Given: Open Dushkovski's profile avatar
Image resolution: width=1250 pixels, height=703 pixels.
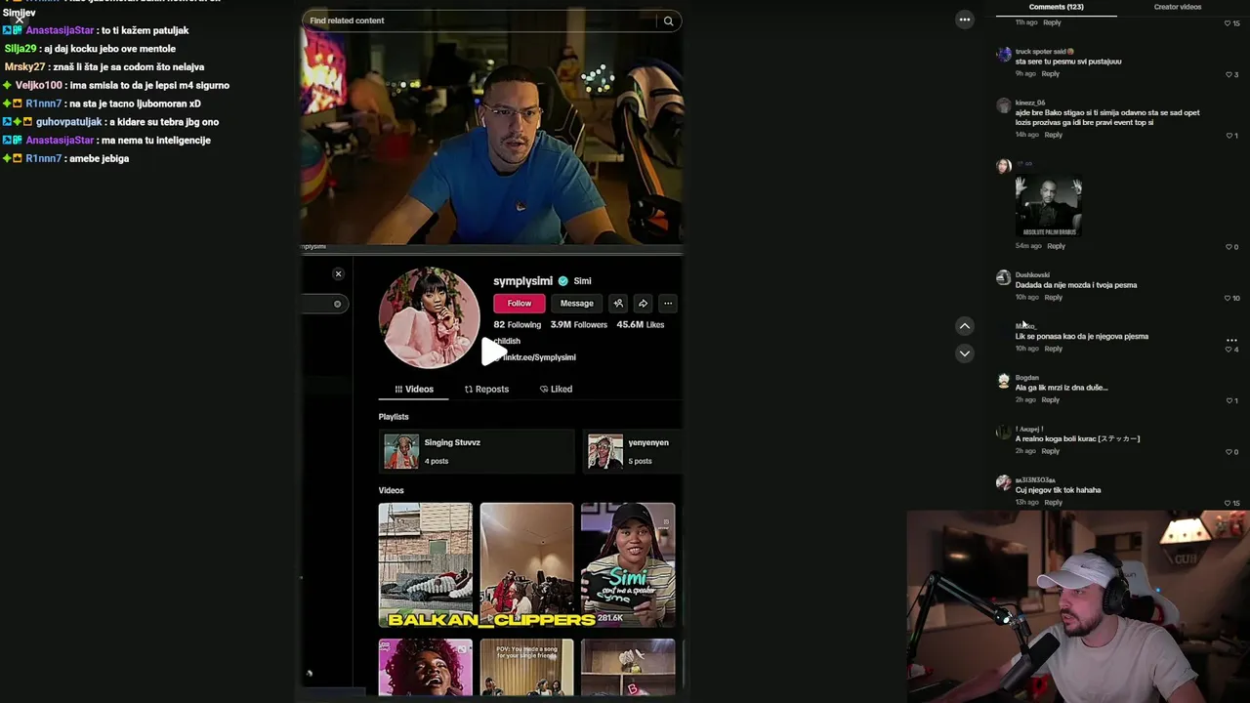Looking at the screenshot, I should [1003, 278].
